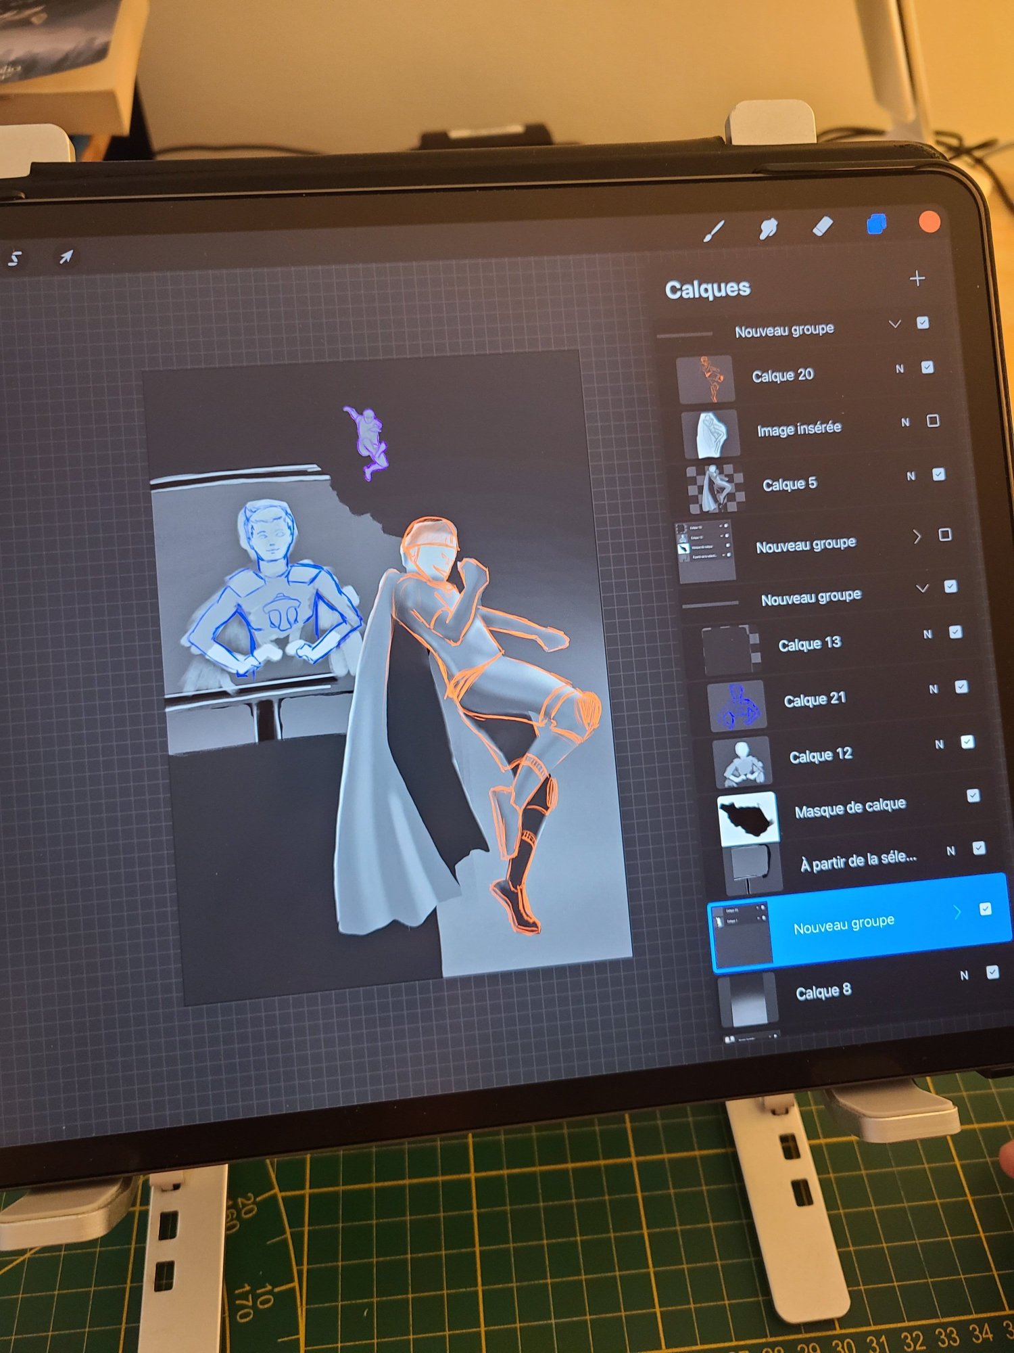Select the Eraser tool
Viewport: 1014px width, 1353px height.
coord(822,227)
